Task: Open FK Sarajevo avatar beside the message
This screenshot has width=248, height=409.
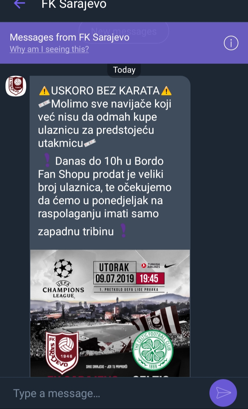Action: [16, 86]
